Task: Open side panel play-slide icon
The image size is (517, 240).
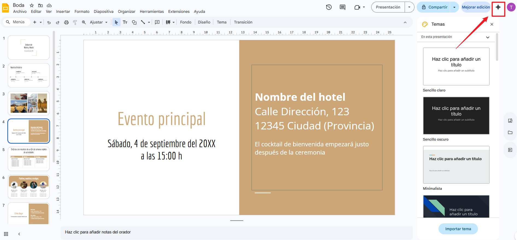Action: point(510,150)
